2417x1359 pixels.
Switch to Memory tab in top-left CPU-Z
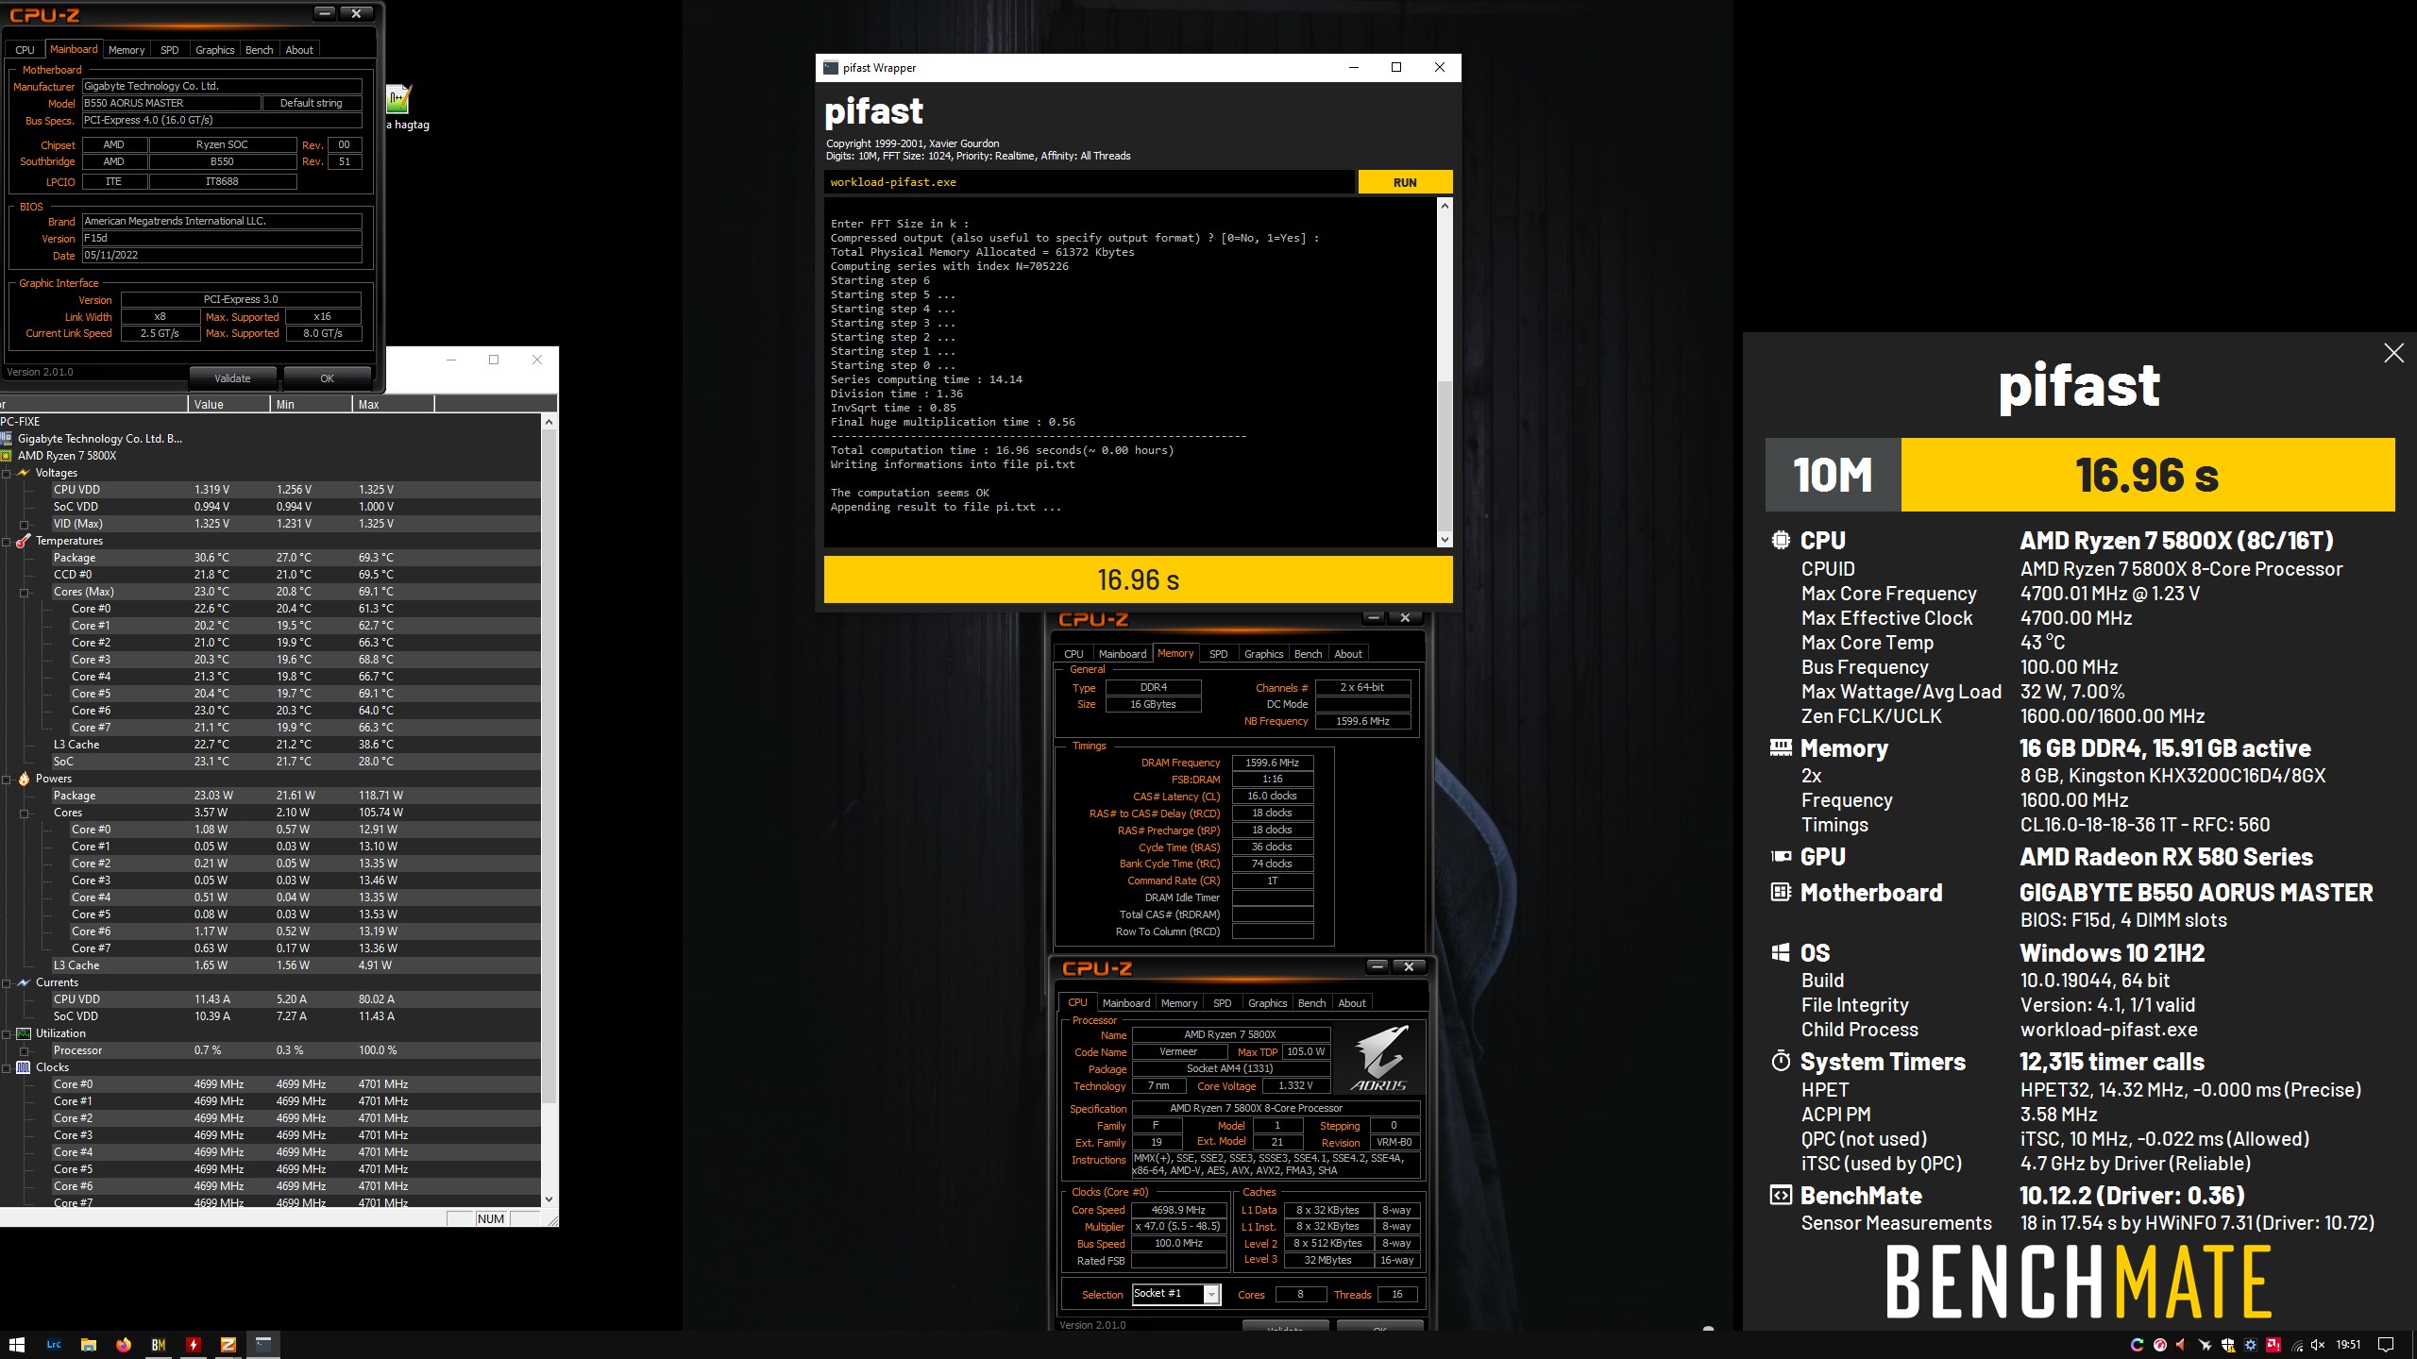point(127,50)
